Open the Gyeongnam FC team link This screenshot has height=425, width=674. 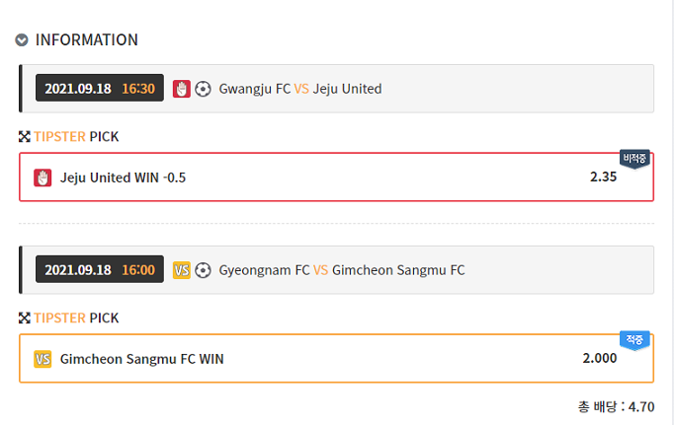click(264, 270)
